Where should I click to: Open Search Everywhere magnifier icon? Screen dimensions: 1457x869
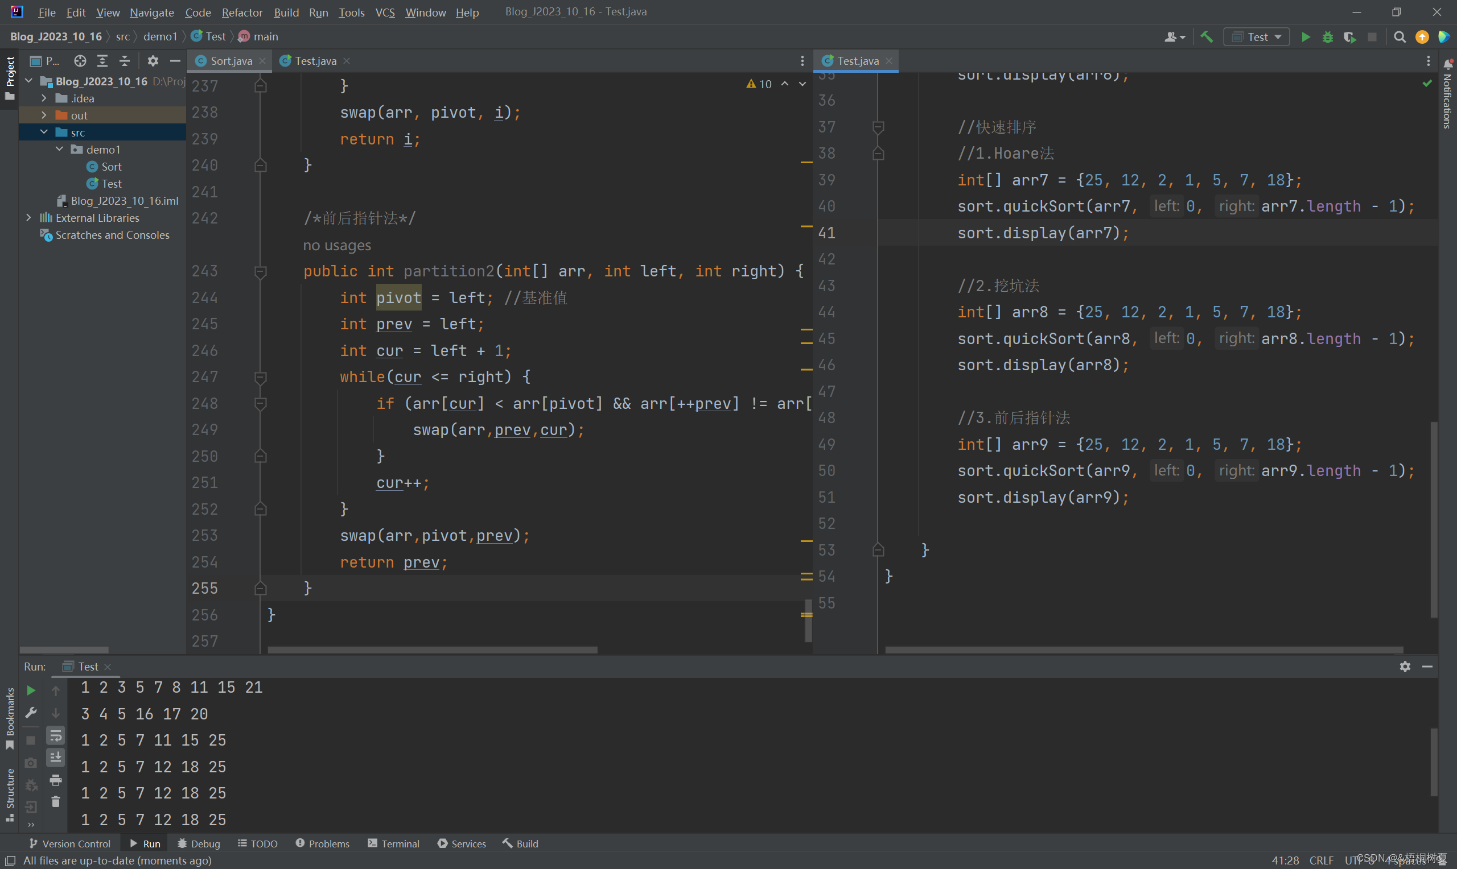click(1400, 37)
